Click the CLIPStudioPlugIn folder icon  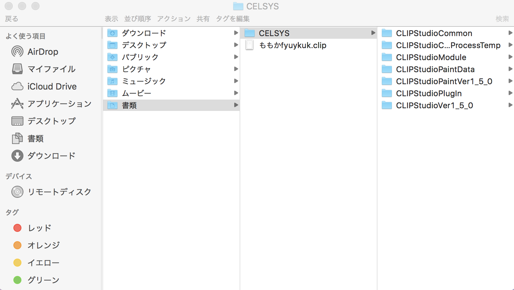click(387, 93)
